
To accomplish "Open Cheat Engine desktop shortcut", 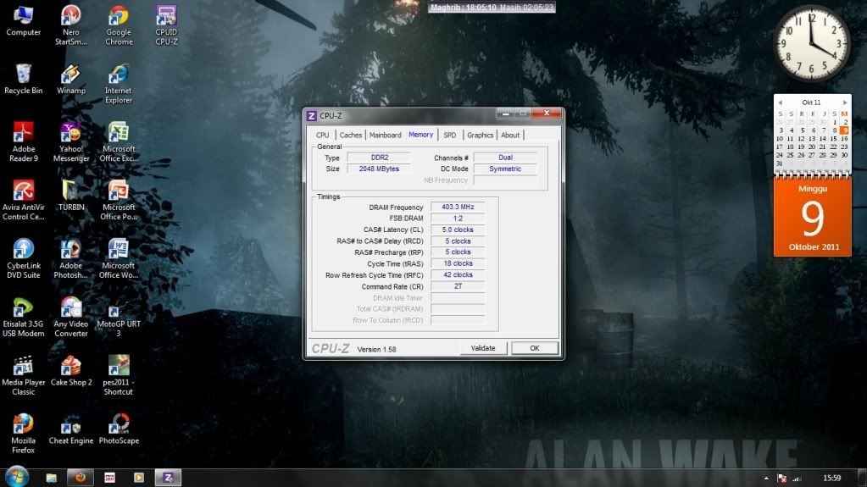I will pos(71,429).
